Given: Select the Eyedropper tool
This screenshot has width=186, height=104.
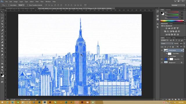Looking at the screenshot, I should coord(2,27).
